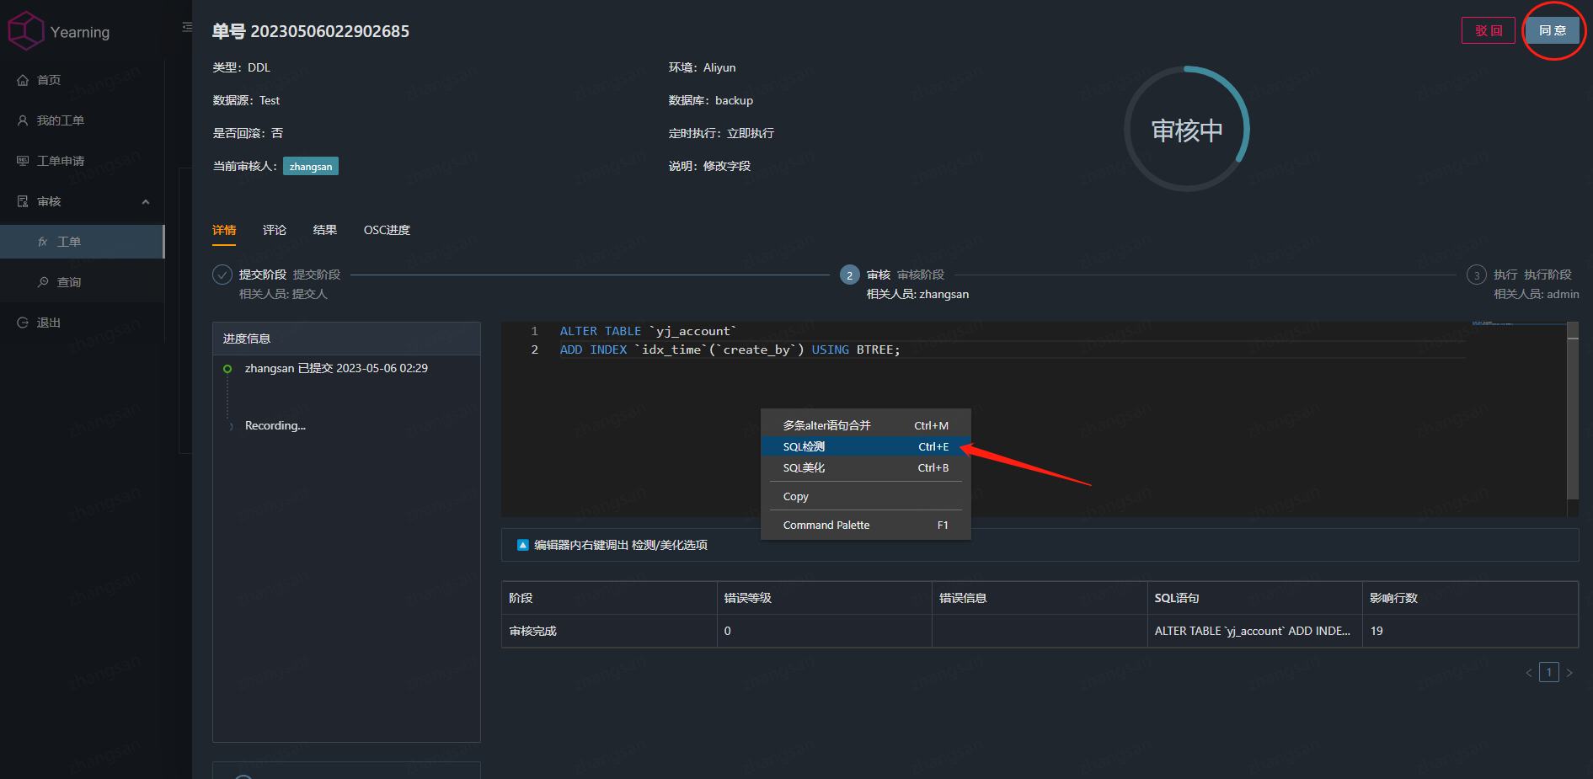This screenshot has height=779, width=1593.
Task: Click the Recording... timeline entry
Action: click(x=275, y=425)
